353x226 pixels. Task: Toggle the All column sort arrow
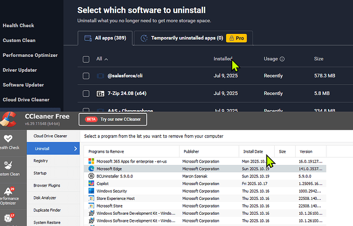106,59
